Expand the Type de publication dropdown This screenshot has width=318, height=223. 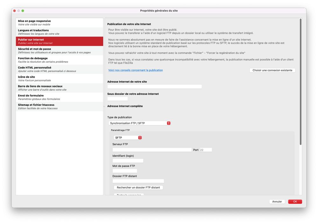[140, 123]
